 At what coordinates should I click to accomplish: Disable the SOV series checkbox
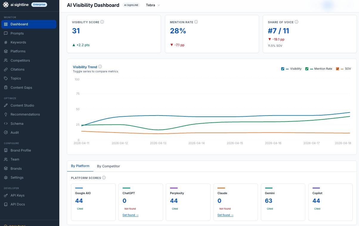tap(338, 69)
